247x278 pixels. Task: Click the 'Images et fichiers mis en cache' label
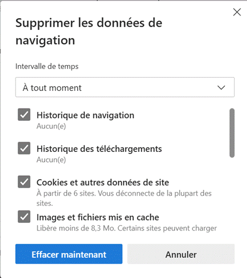(x=98, y=218)
